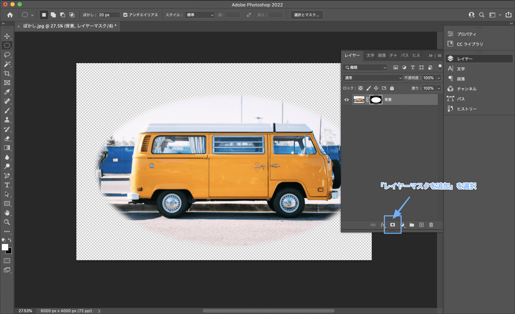Click the Add layer mask icon
The height and width of the screenshot is (314, 515).
click(x=392, y=225)
